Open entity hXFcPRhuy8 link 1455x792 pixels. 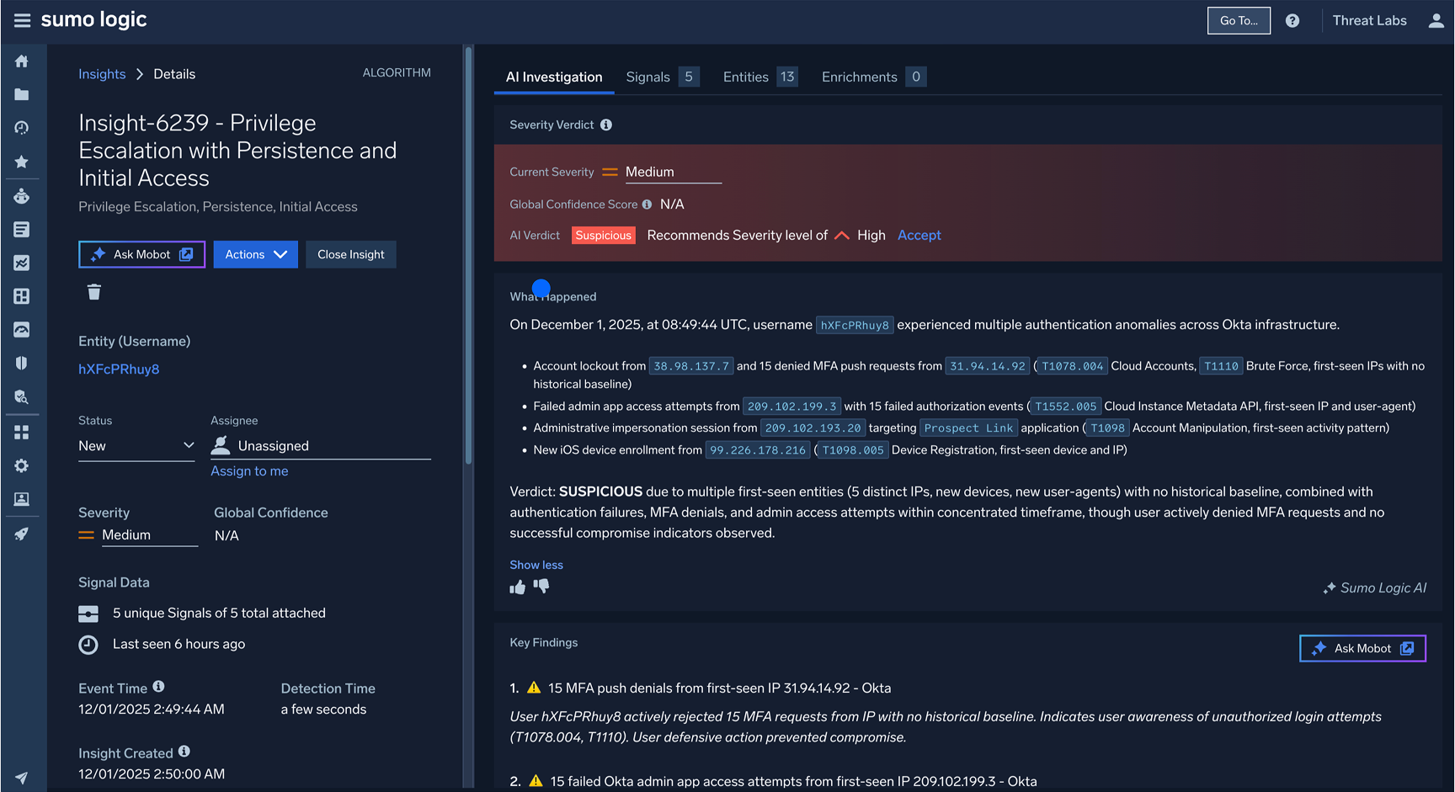point(119,369)
